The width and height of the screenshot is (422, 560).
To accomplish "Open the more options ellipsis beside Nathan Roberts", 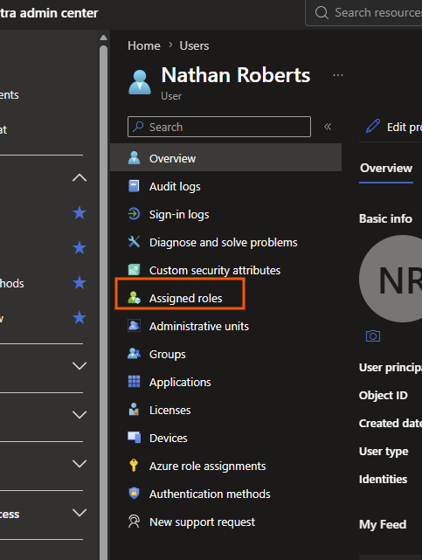I will (x=338, y=75).
